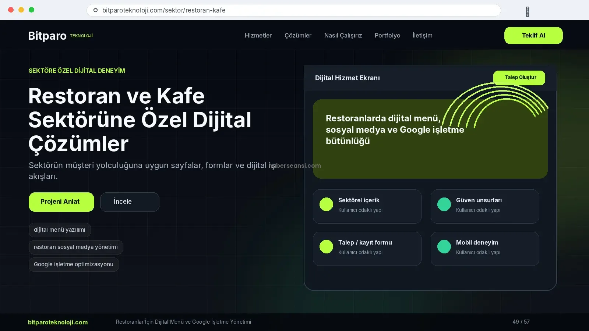
Task: Click the Projeni Anlat button
Action: tap(61, 202)
